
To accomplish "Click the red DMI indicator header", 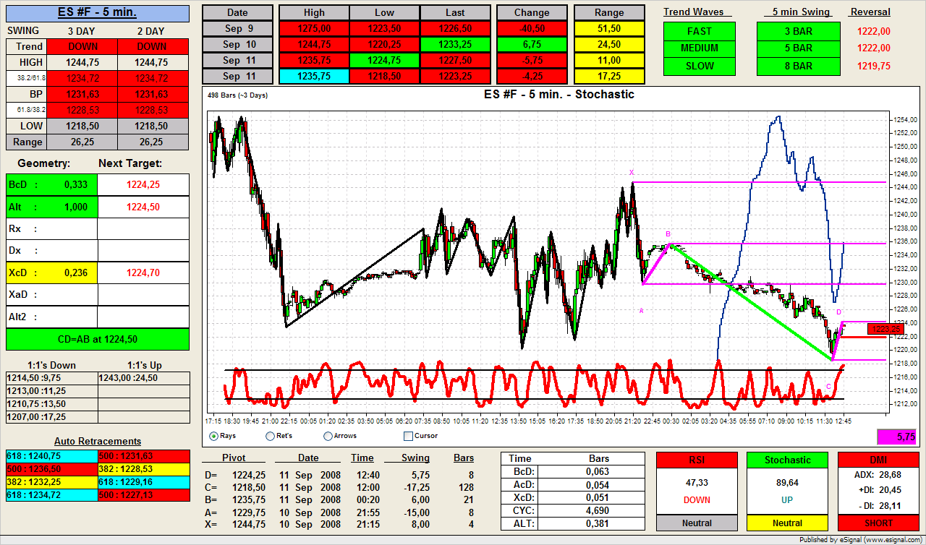I will pyautogui.click(x=878, y=460).
